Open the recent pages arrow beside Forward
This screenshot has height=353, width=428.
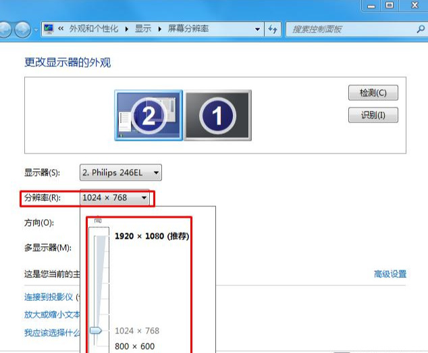pyautogui.click(x=36, y=29)
